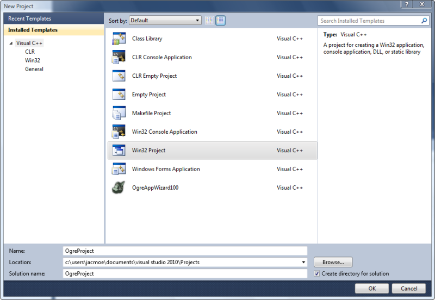435x300 pixels.
Task: Open the Sort by Default dropdown
Action: tap(165, 20)
